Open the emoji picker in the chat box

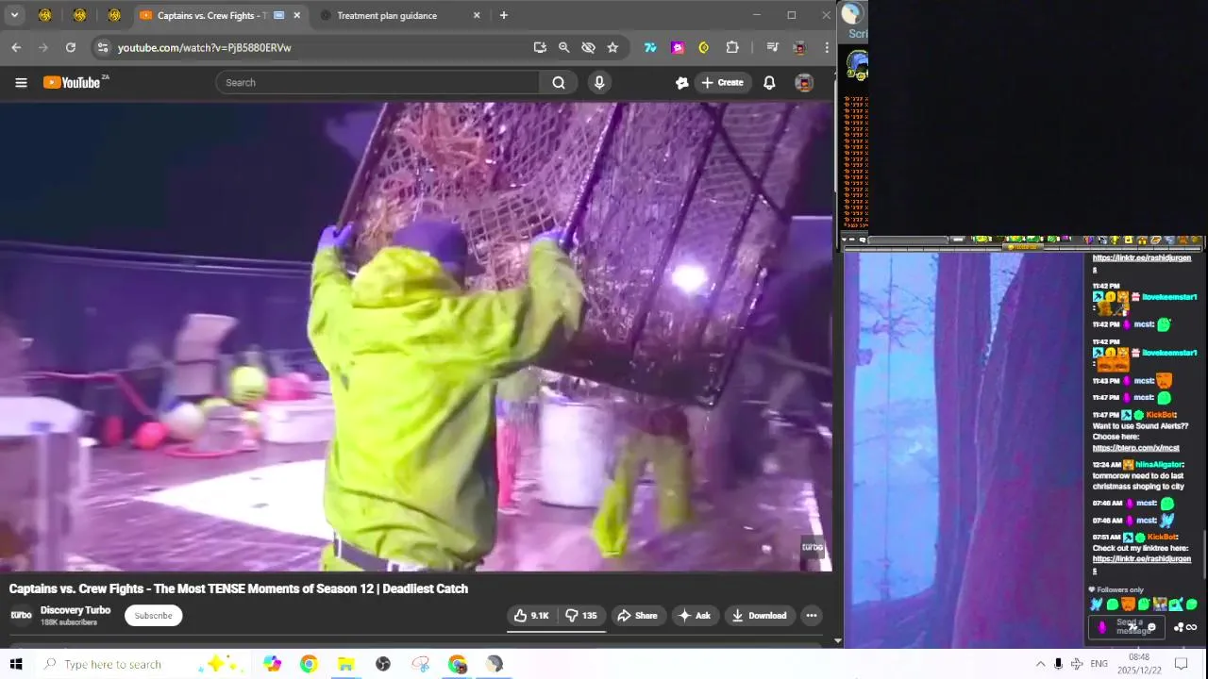point(1150,627)
